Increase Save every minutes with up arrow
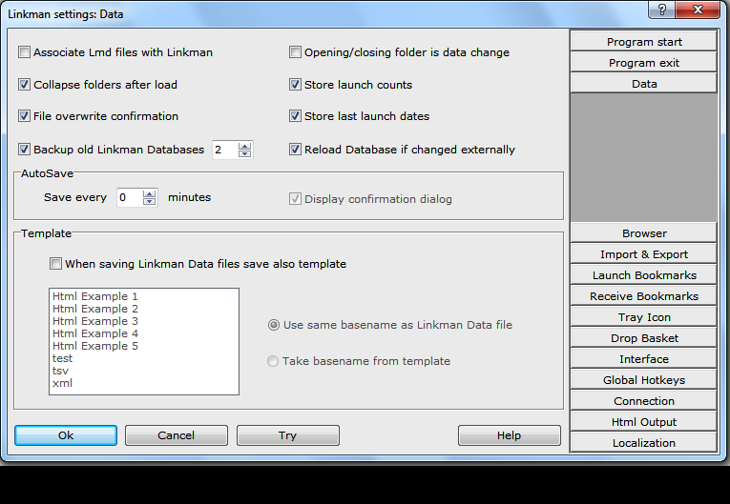 coord(149,193)
